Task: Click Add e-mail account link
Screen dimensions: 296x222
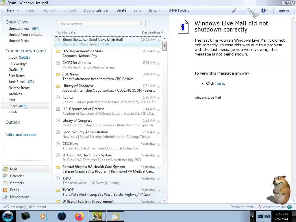Action: pos(21,135)
